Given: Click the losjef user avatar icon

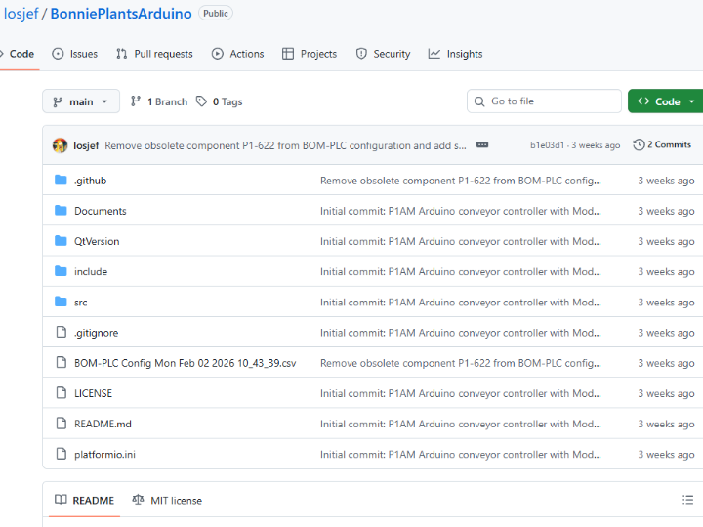Looking at the screenshot, I should [x=60, y=145].
